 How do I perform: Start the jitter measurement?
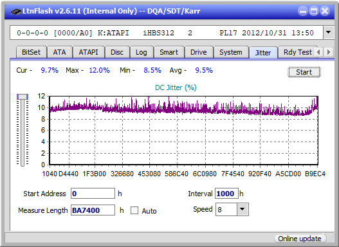pos(304,72)
